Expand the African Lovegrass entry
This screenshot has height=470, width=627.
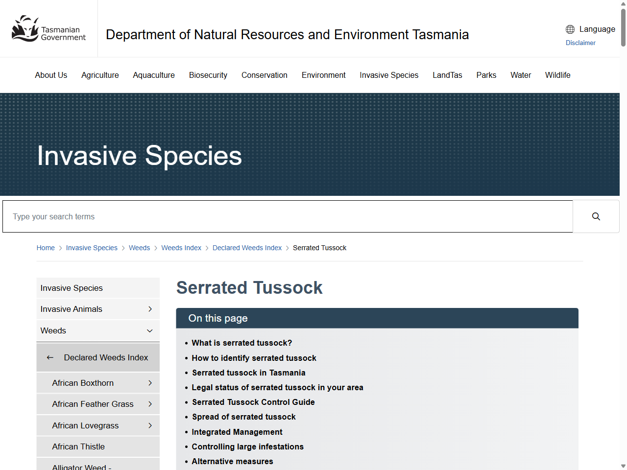click(x=150, y=425)
